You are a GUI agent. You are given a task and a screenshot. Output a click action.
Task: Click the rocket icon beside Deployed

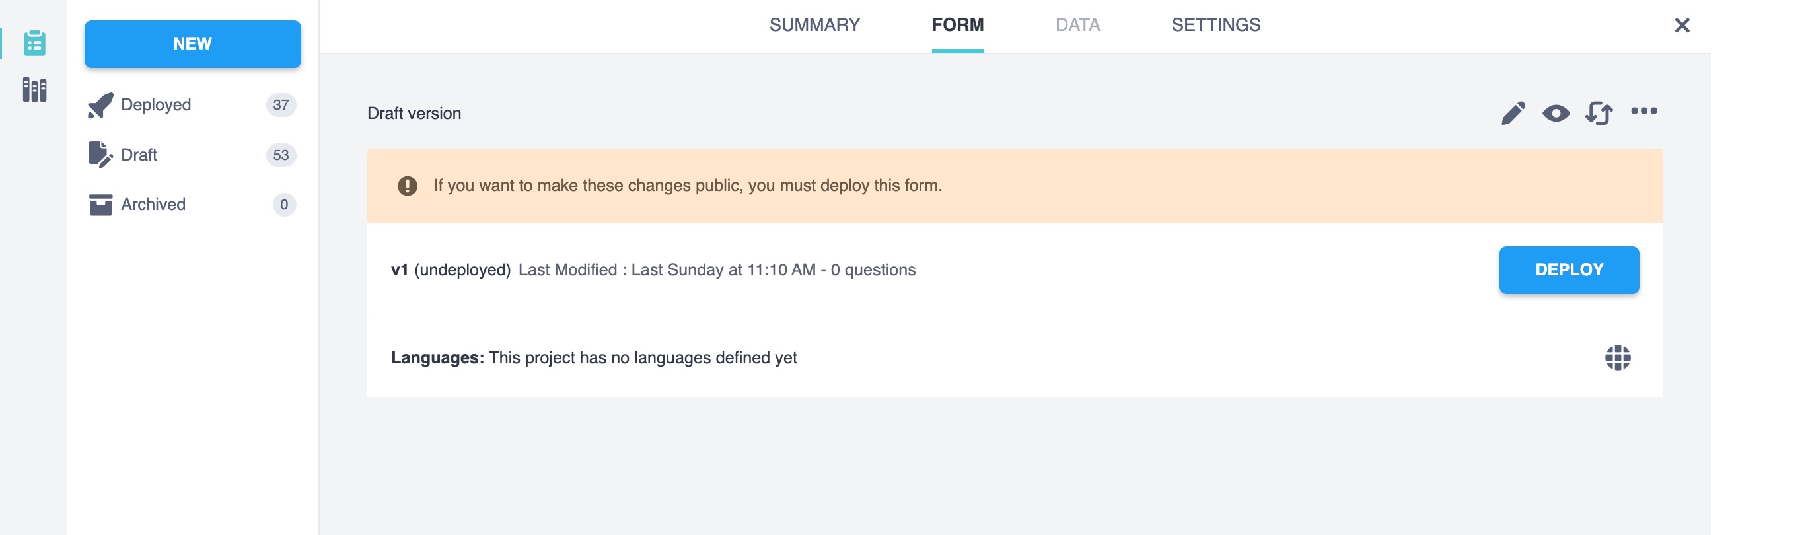point(100,105)
